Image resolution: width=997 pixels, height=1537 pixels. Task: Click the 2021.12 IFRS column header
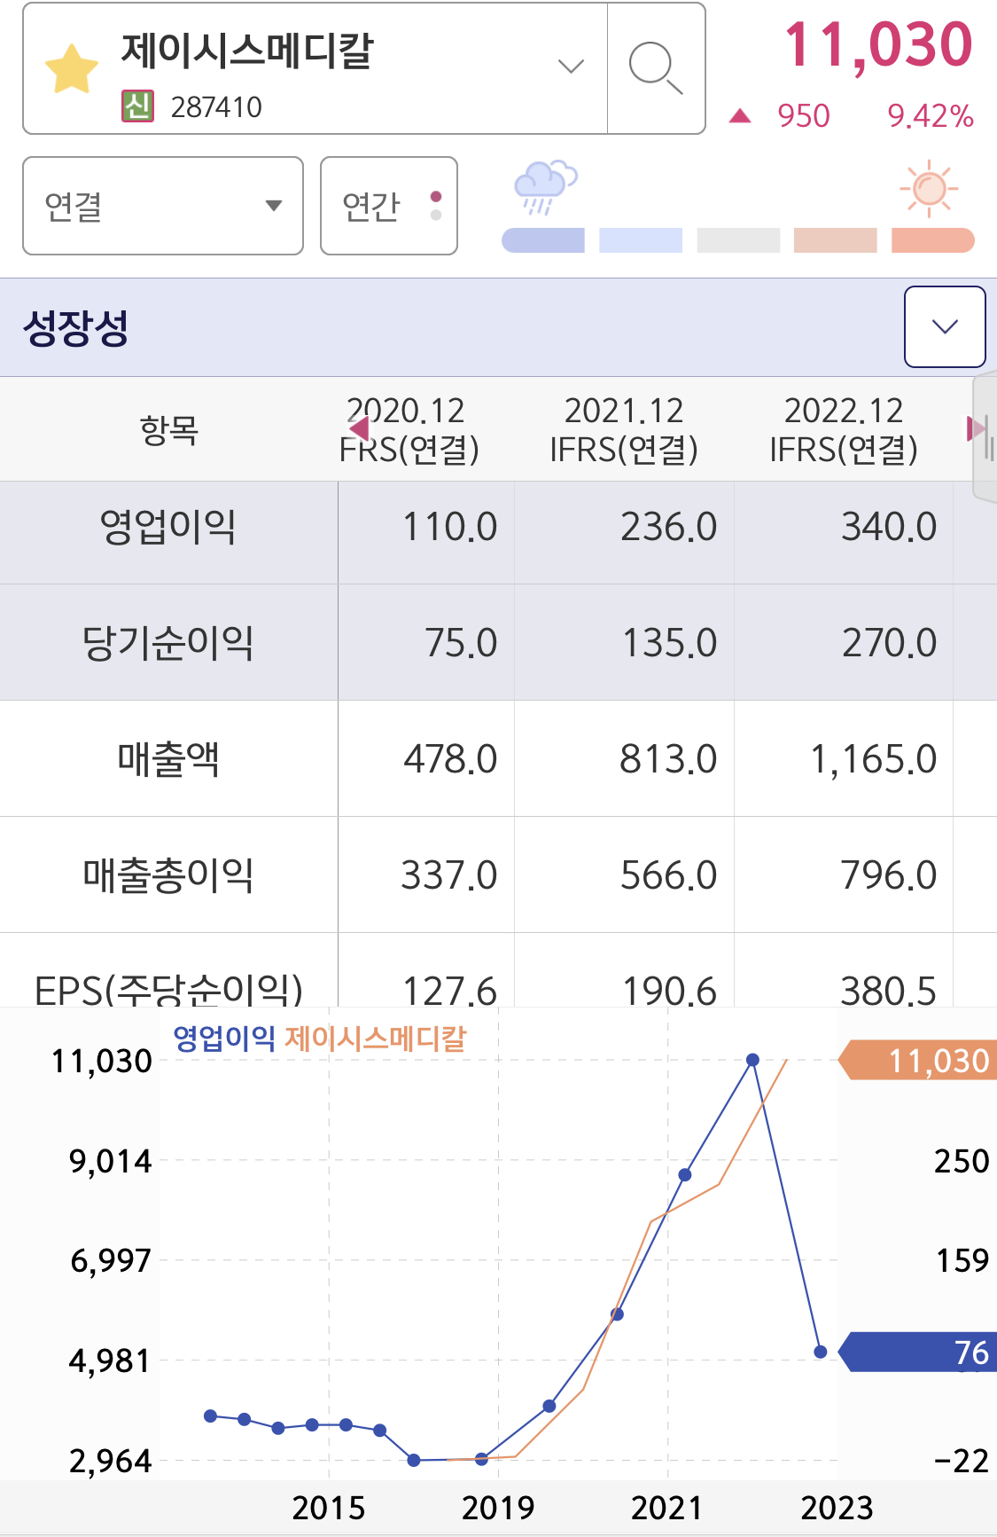pos(624,430)
